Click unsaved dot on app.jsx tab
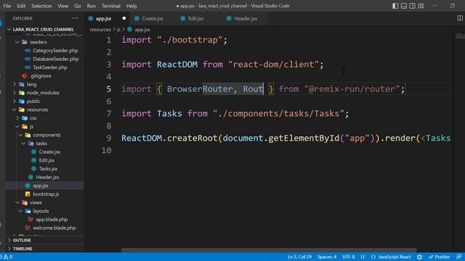The image size is (465, 261). [x=124, y=18]
